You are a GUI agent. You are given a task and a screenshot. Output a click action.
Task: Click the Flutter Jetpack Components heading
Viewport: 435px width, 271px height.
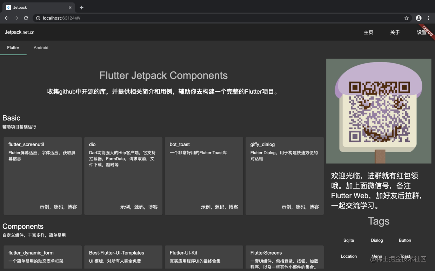point(163,76)
